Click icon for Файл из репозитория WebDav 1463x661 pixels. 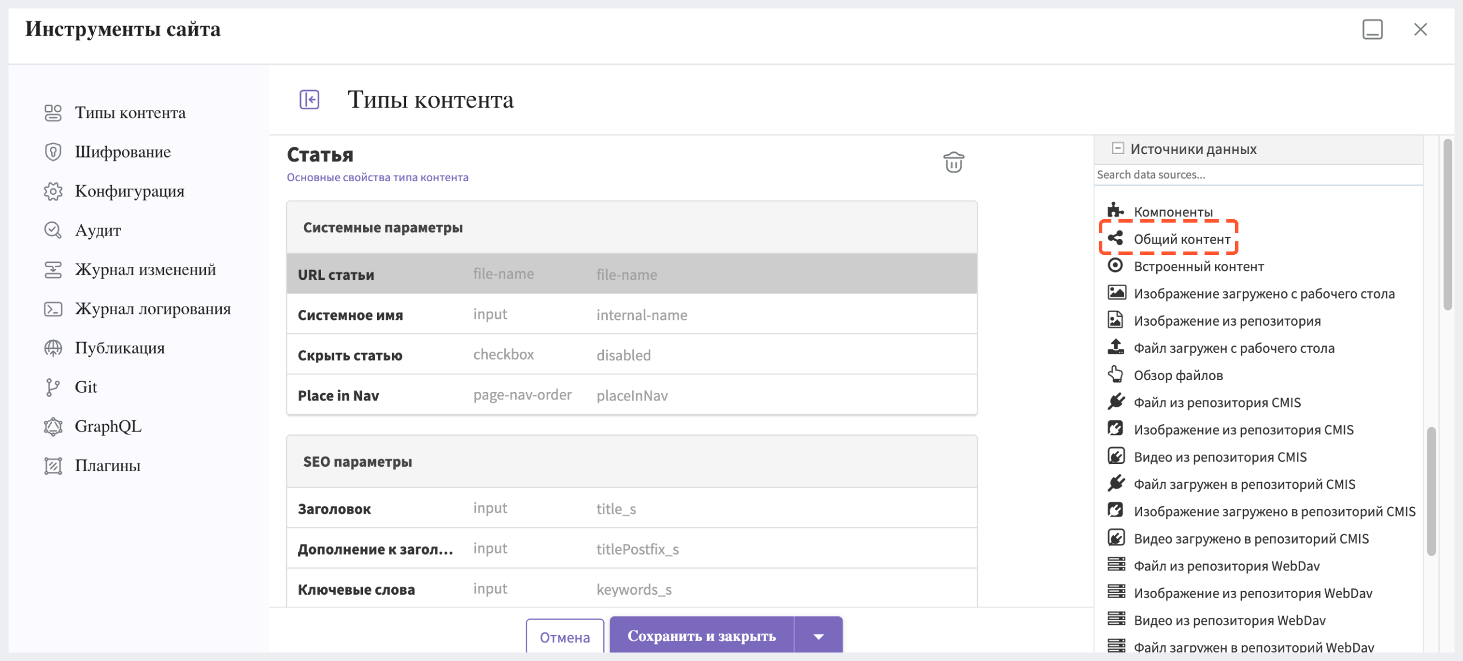coord(1115,565)
